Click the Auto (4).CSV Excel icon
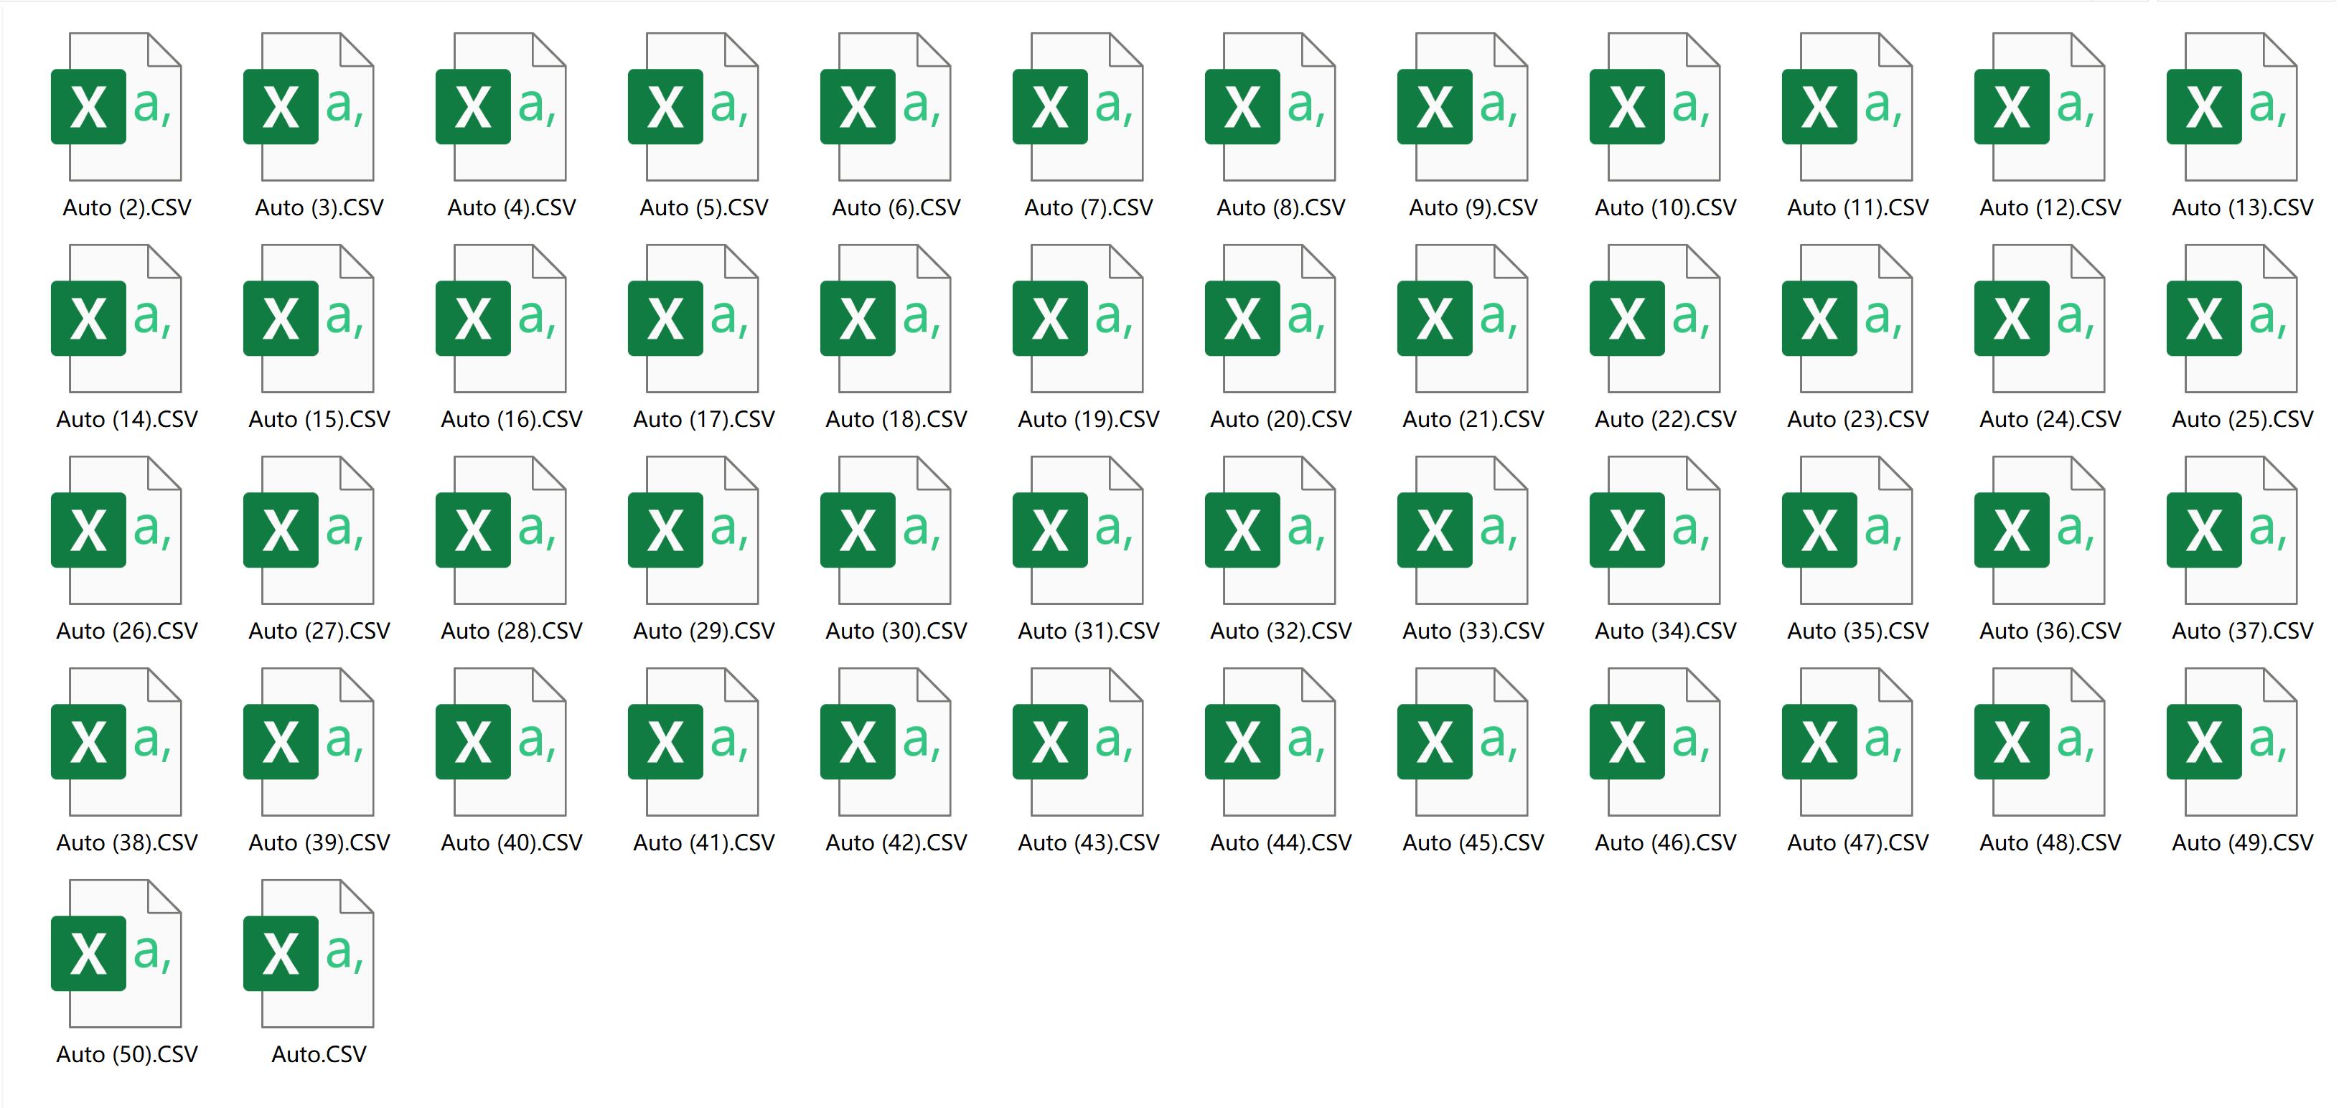 point(502,106)
